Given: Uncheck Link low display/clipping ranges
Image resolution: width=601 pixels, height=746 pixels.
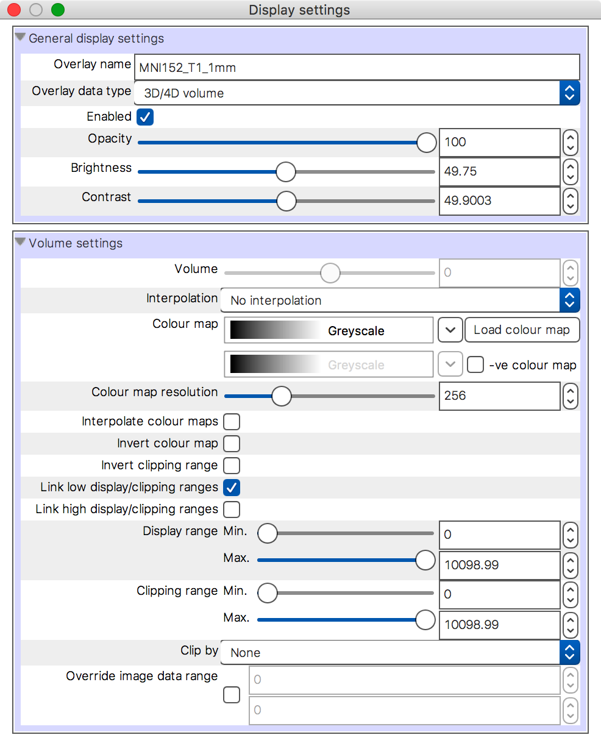Looking at the screenshot, I should point(232,488).
